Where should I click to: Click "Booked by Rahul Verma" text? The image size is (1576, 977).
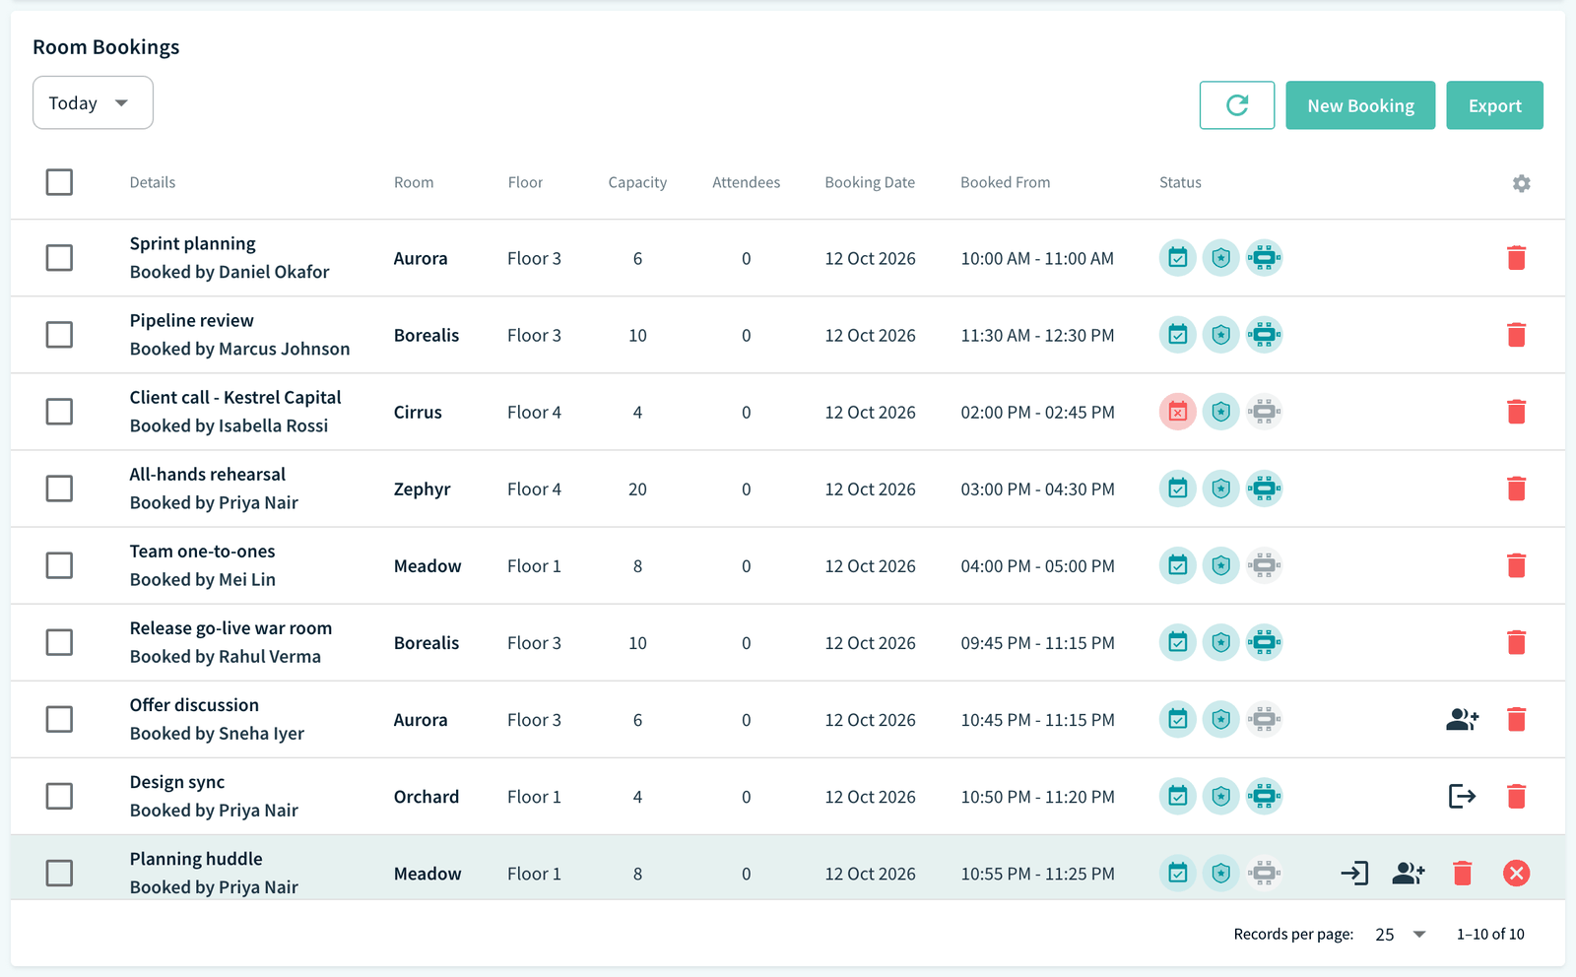pos(226,657)
